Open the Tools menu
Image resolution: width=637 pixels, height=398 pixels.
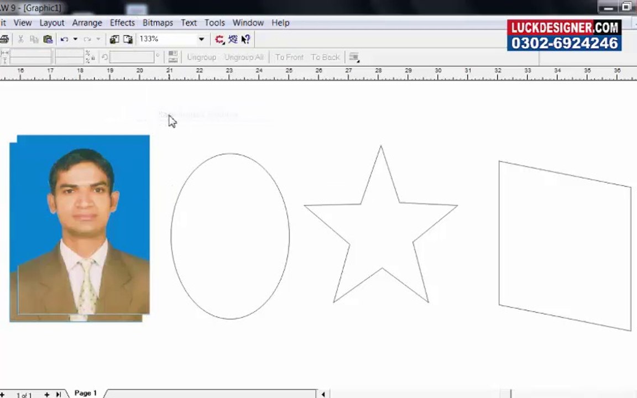tap(215, 23)
